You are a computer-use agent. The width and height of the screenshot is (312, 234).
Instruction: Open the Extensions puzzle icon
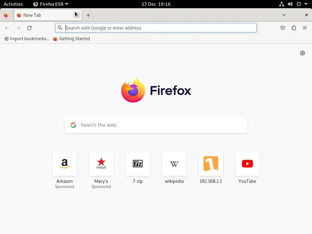pyautogui.click(x=294, y=28)
